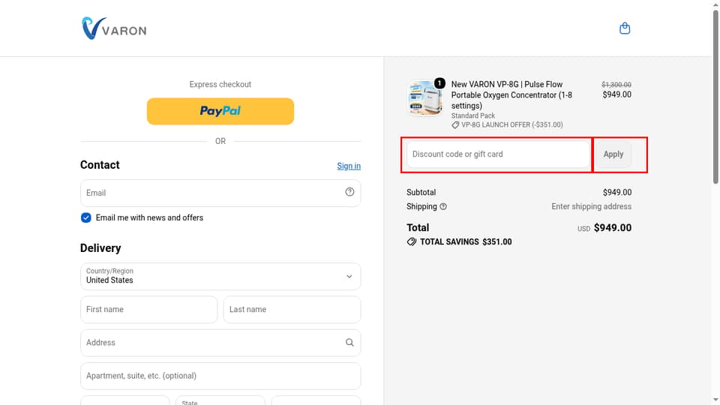The image size is (720, 405).
Task: Click the total savings tag icon
Action: 412,242
